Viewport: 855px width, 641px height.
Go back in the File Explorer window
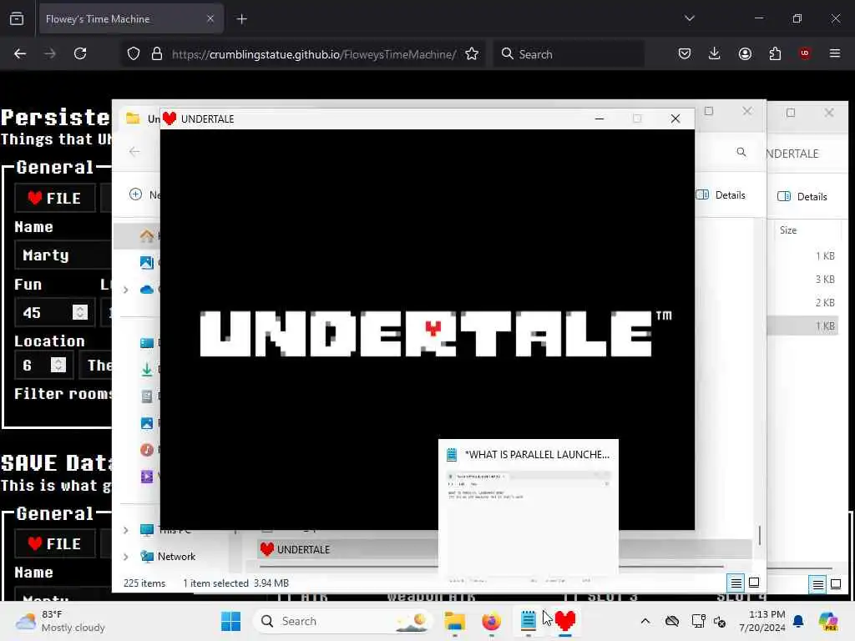pos(134,152)
